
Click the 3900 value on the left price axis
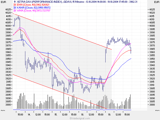[8, 91]
